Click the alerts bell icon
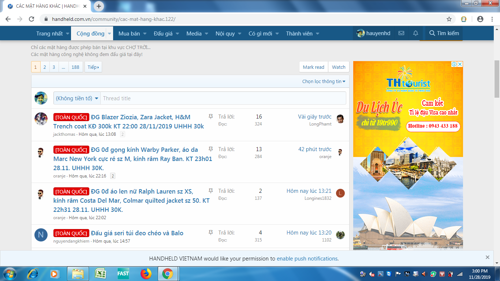Screen dimensions: 500x281 coord(415,33)
